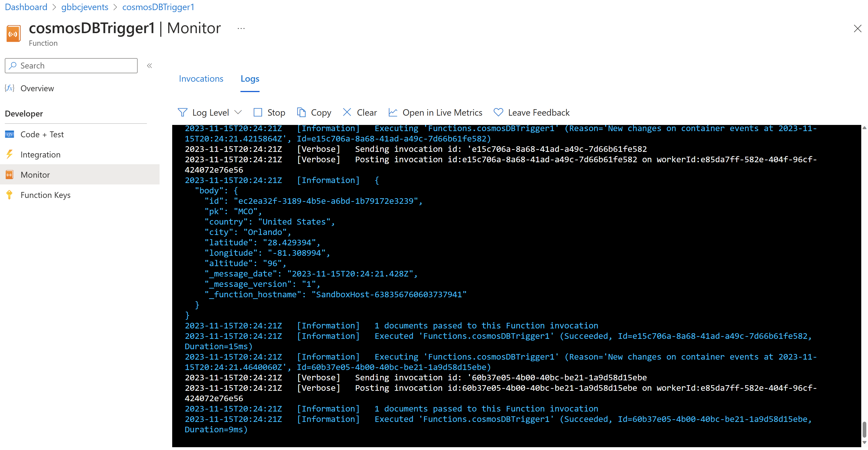The height and width of the screenshot is (450, 868).
Task: Click the Open in Live Metrics chart icon
Action: (392, 113)
